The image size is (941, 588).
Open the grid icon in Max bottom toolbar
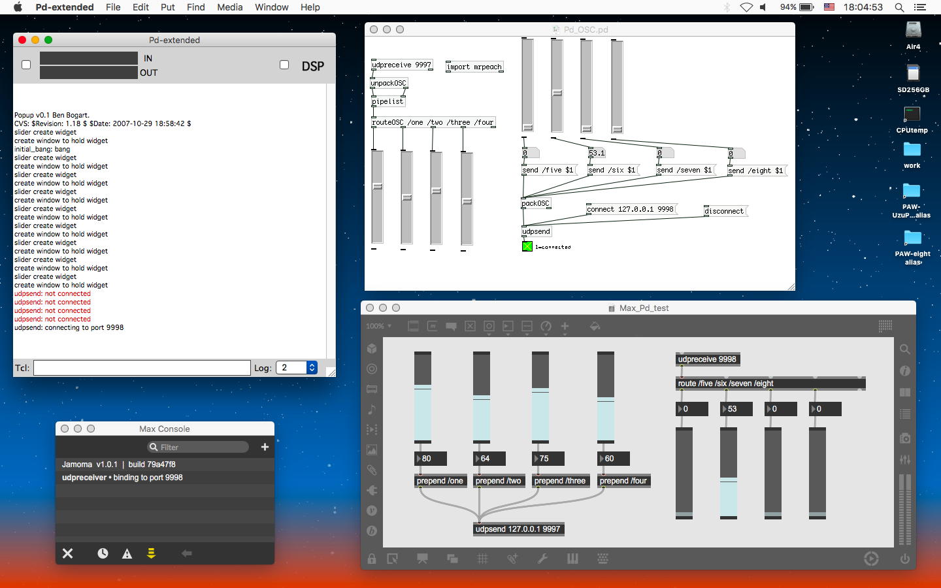point(482,559)
